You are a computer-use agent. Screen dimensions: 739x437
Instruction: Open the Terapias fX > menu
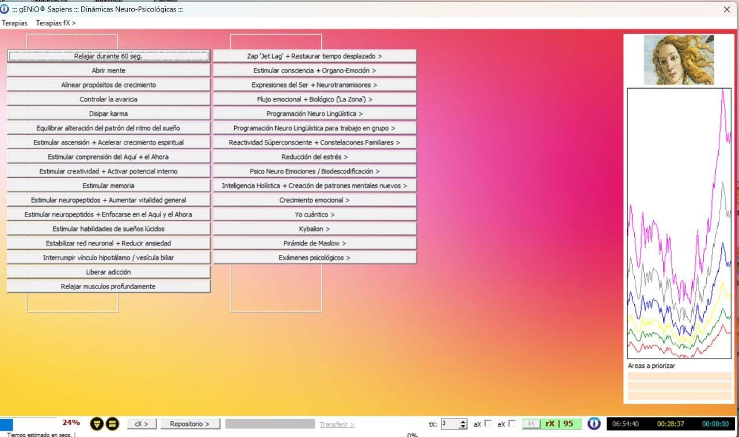(x=55, y=23)
